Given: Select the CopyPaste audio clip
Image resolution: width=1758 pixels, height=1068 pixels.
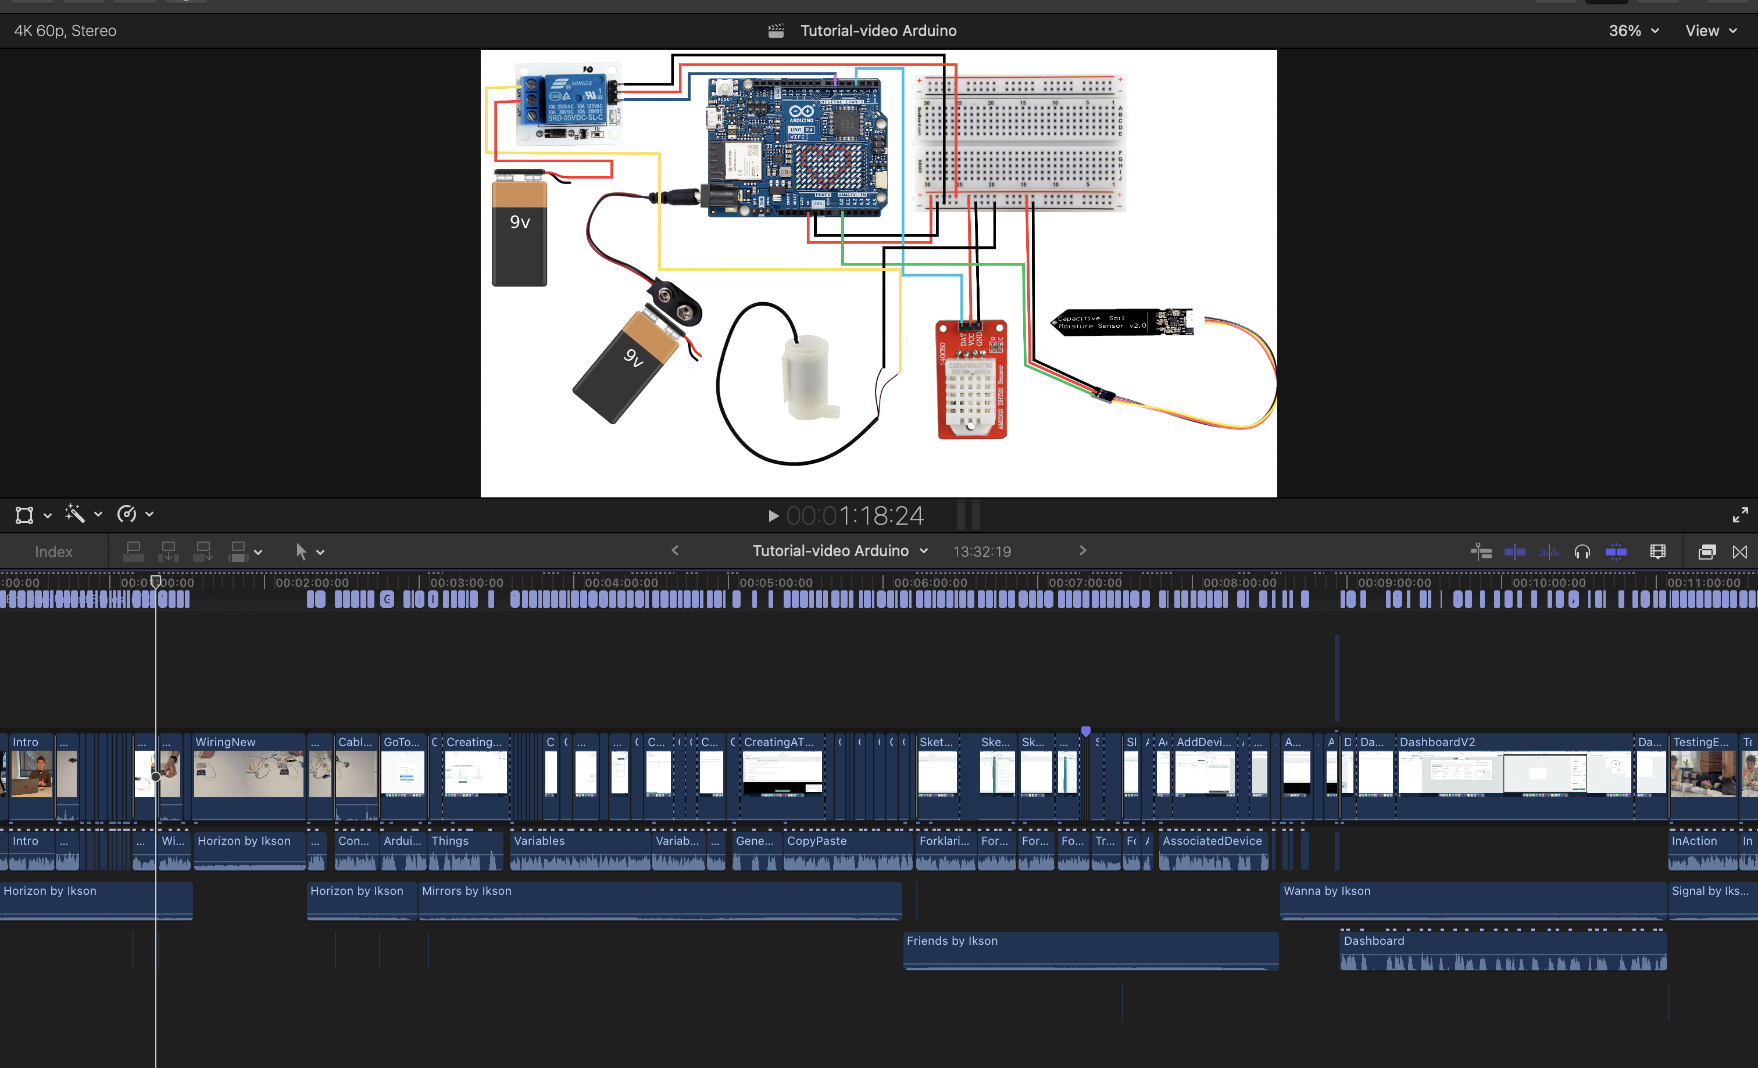Looking at the screenshot, I should [x=848, y=851].
